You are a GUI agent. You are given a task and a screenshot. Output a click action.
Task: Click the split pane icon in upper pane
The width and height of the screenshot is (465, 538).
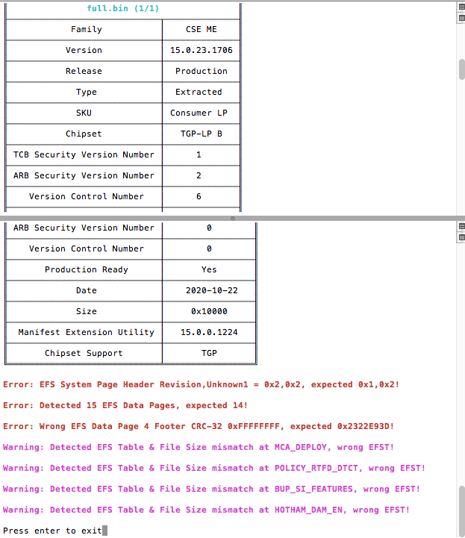pyautogui.click(x=462, y=7)
